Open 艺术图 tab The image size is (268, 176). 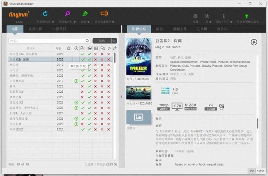tap(202, 29)
